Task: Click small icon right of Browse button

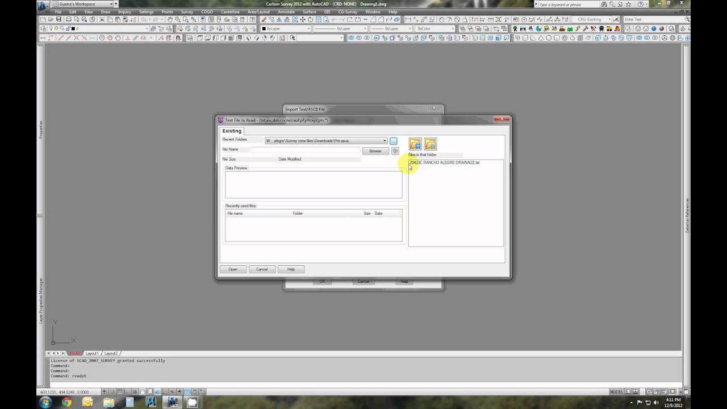Action: pos(395,151)
